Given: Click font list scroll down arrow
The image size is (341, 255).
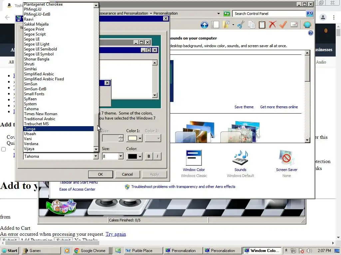Looking at the screenshot, I should point(96,149).
